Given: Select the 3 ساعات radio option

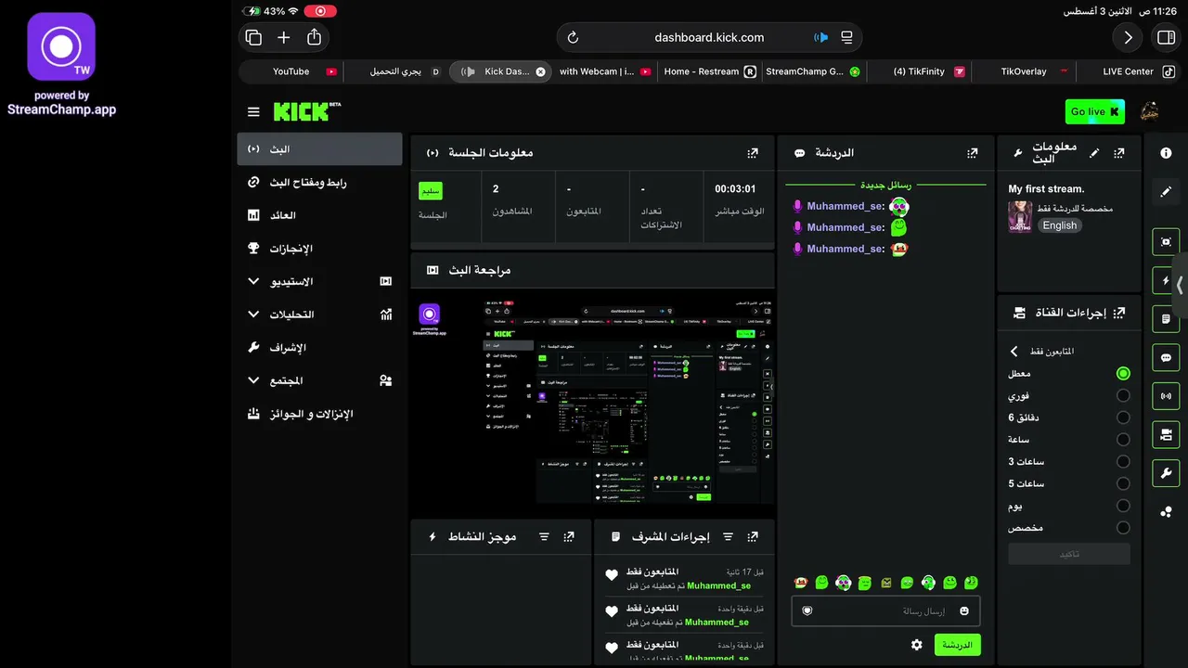Looking at the screenshot, I should tap(1123, 461).
